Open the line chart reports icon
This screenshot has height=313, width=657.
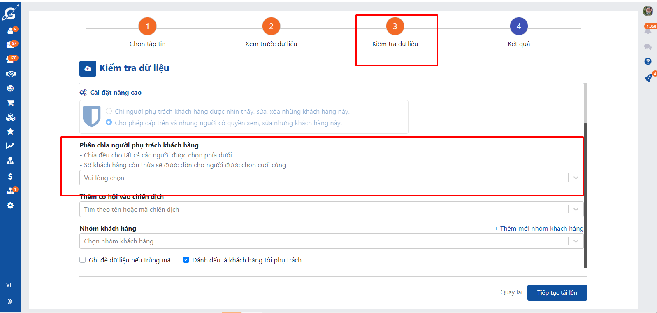(10, 146)
